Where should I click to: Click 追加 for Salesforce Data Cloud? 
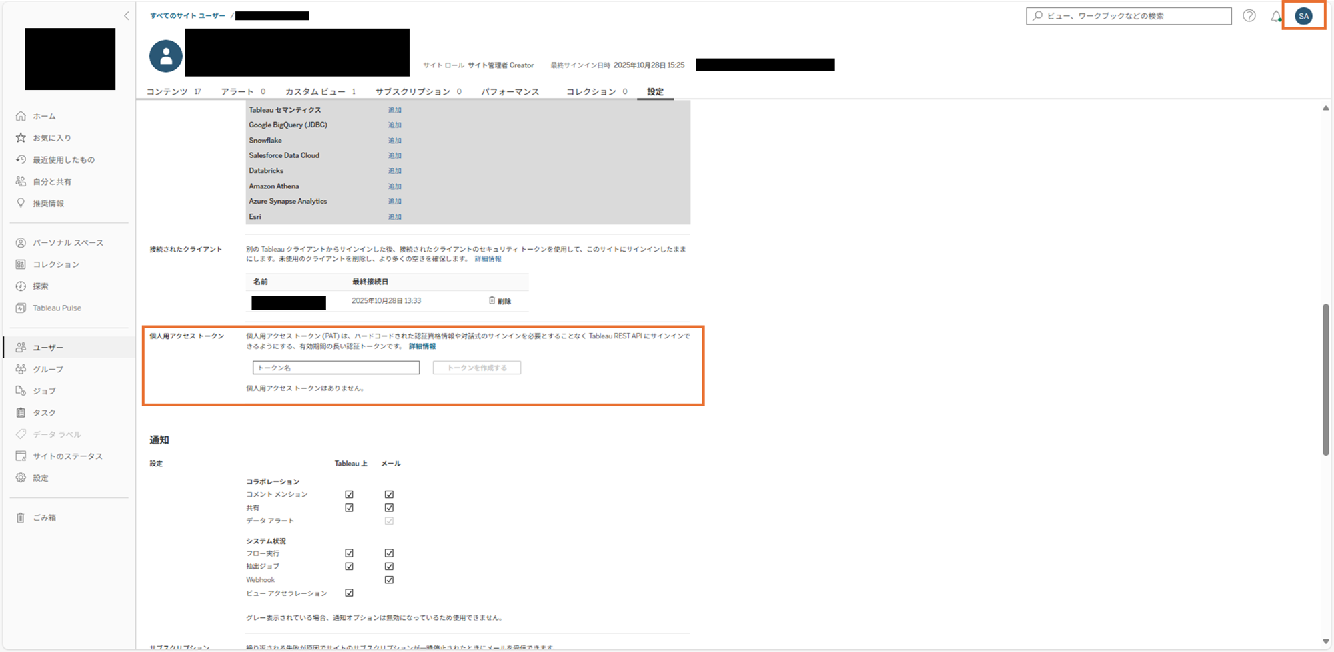pos(395,155)
